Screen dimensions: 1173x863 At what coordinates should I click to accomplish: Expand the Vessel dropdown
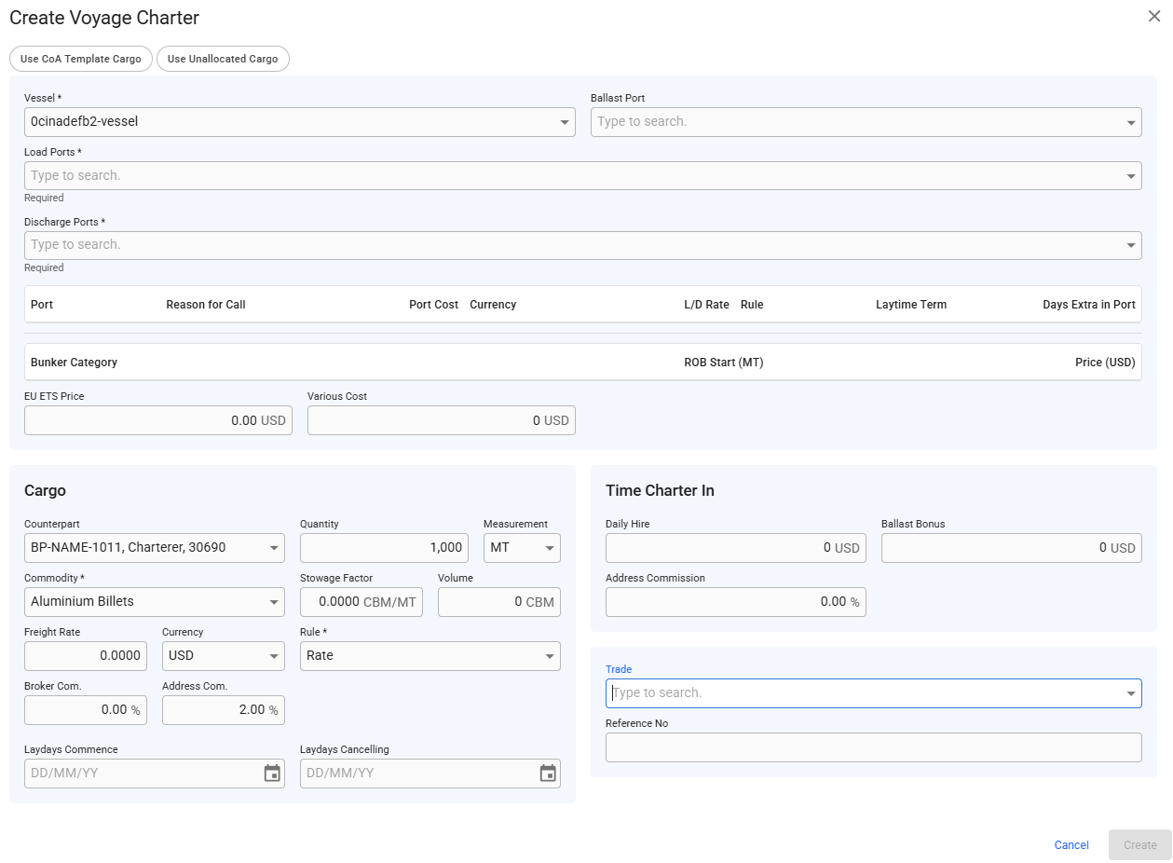(565, 122)
